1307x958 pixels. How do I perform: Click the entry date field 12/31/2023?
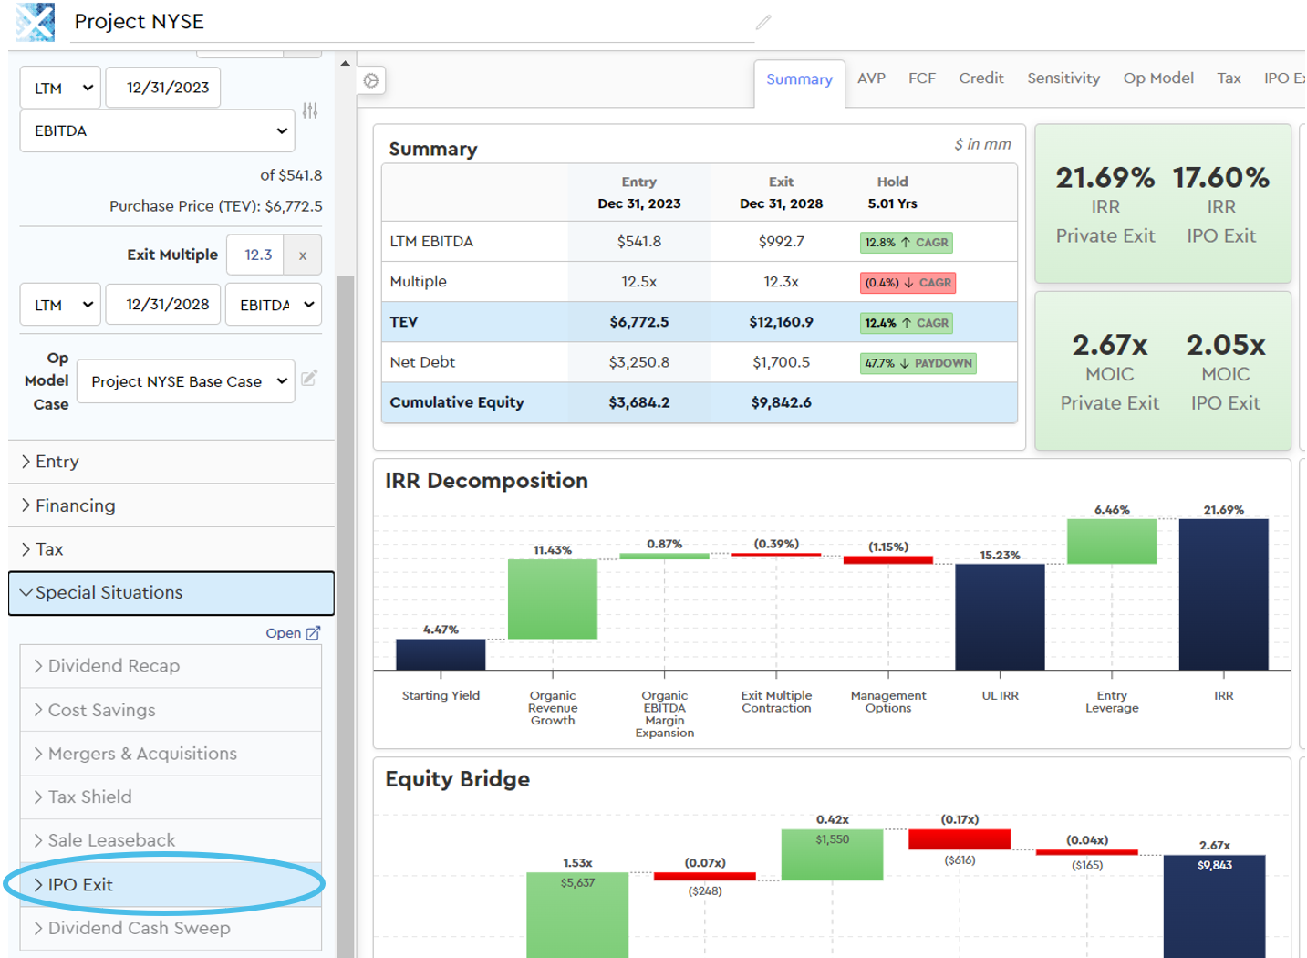[x=163, y=88]
